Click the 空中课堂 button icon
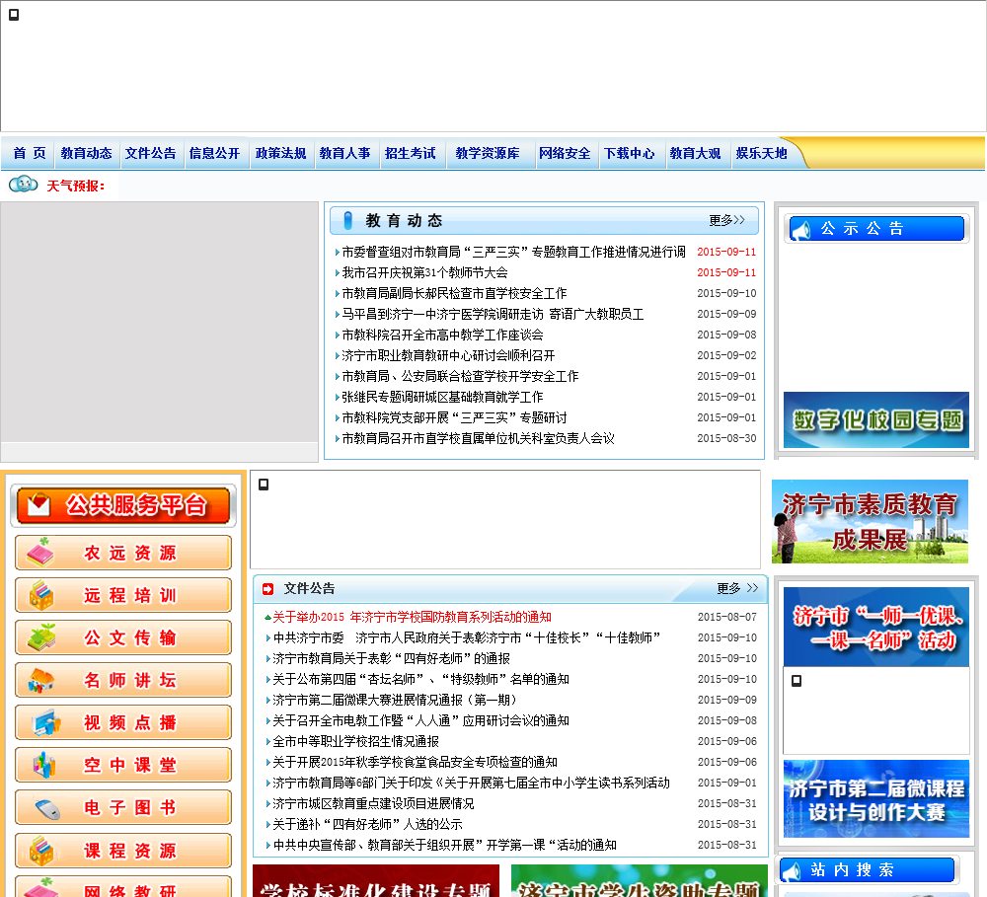Screen dimensions: 987x897 pyautogui.click(x=44, y=765)
